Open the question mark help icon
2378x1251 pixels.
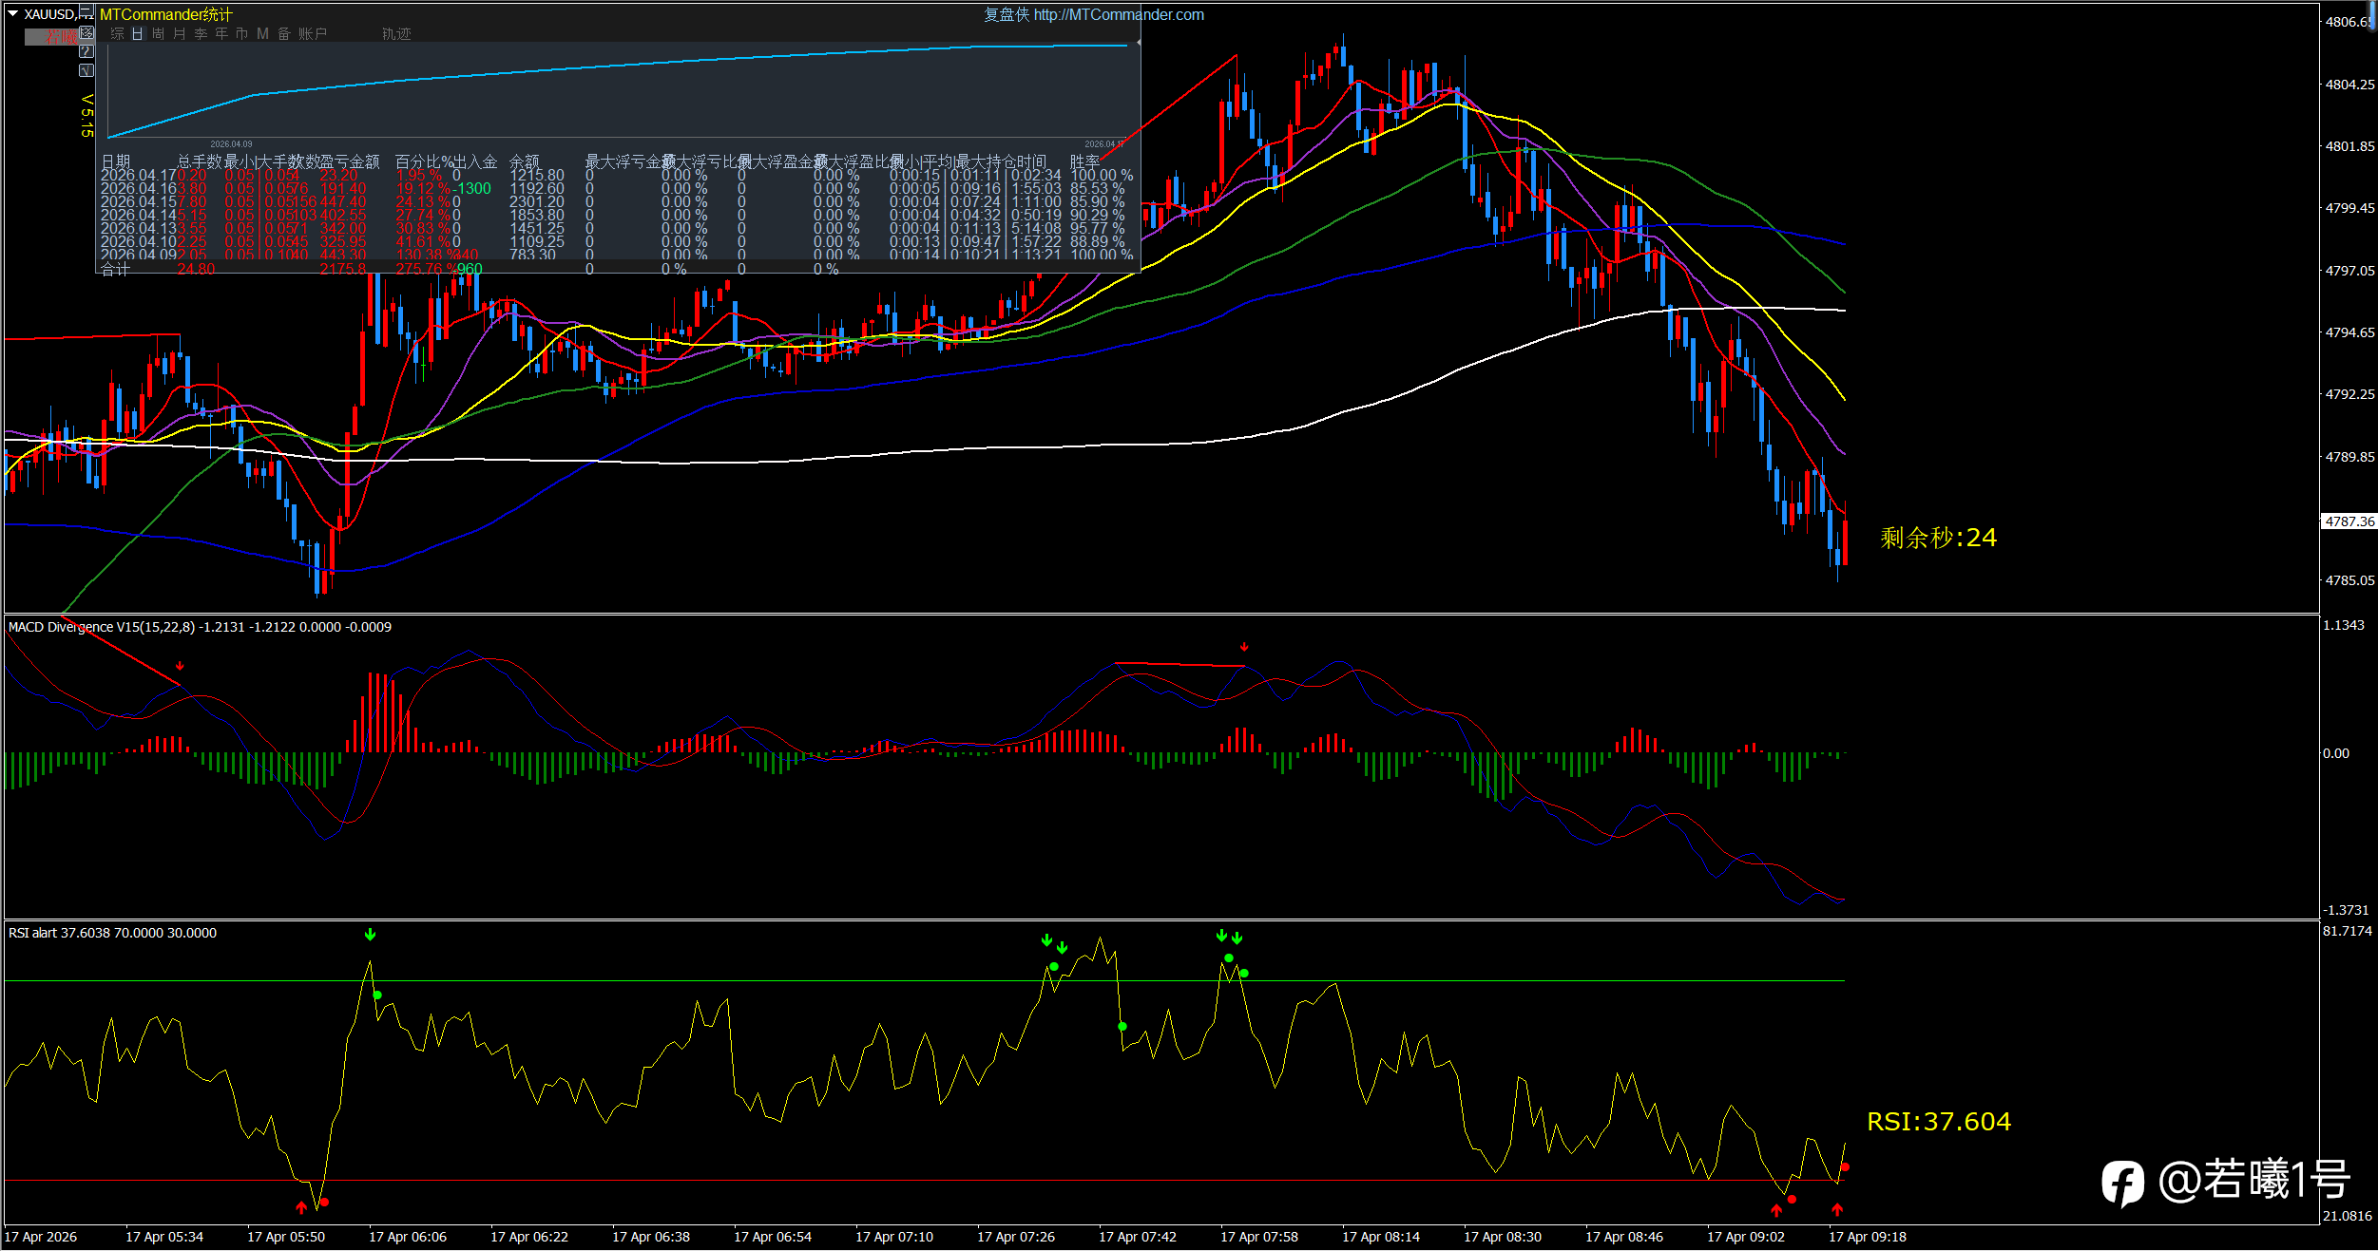pos(86,51)
